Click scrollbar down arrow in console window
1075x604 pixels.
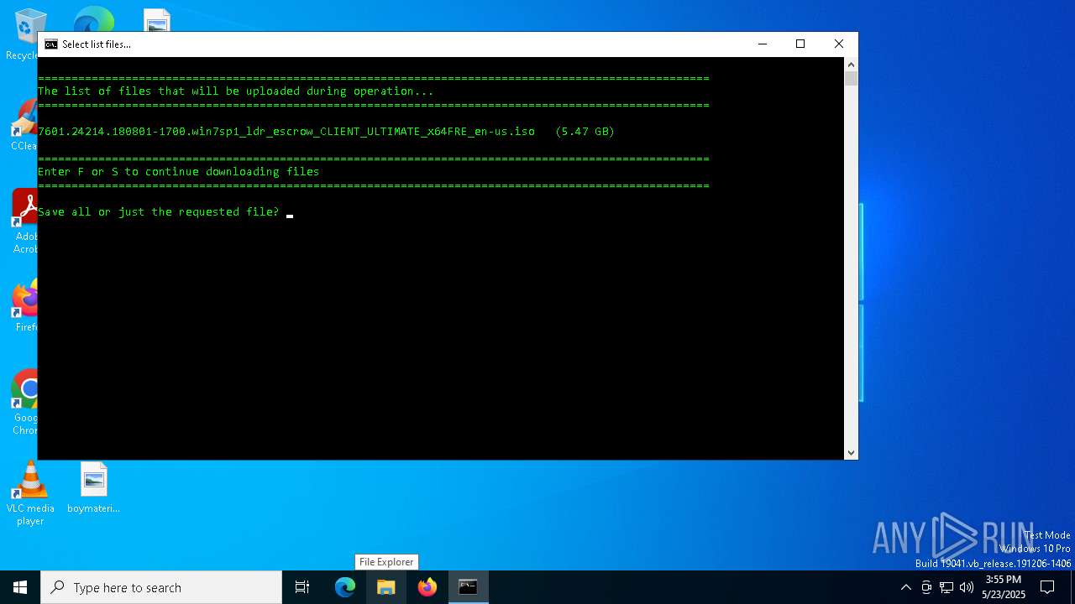pyautogui.click(x=851, y=452)
